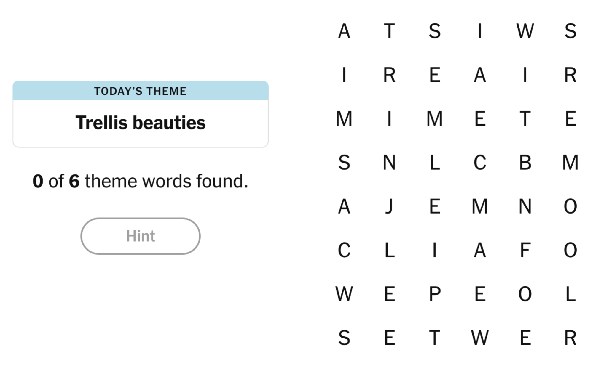Select the letter C starting row four's fourth column

(x=480, y=163)
